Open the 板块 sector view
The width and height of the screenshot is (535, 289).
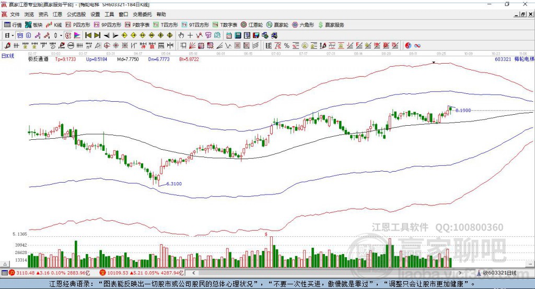34,25
